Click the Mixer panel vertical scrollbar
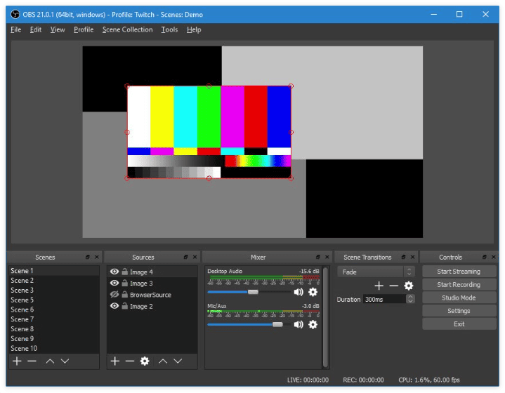Viewport: 505px width, 393px height. (326, 317)
